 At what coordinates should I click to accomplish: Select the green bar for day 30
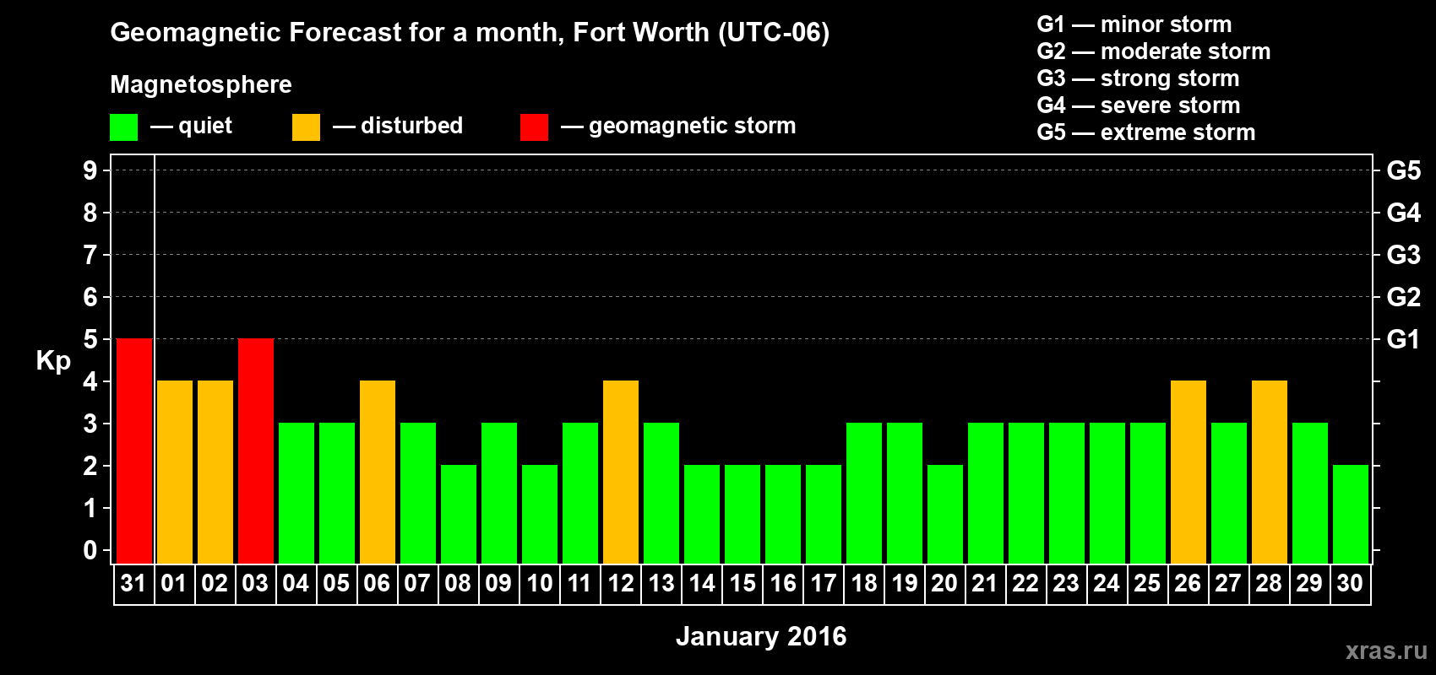tap(1351, 515)
